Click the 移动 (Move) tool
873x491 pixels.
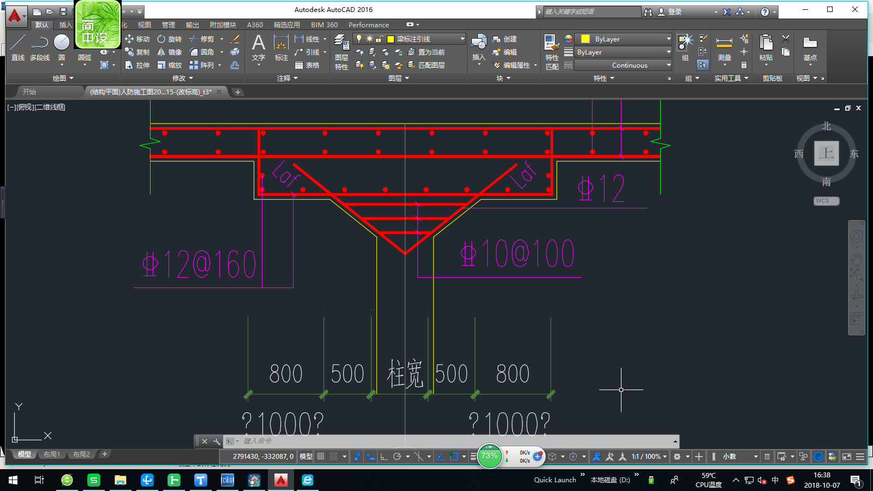(x=137, y=39)
